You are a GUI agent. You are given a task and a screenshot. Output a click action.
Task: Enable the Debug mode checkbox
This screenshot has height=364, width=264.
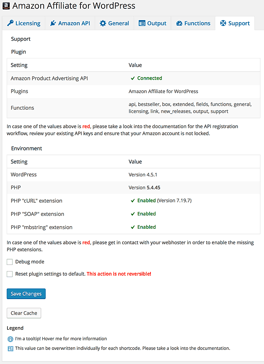coord(10,262)
